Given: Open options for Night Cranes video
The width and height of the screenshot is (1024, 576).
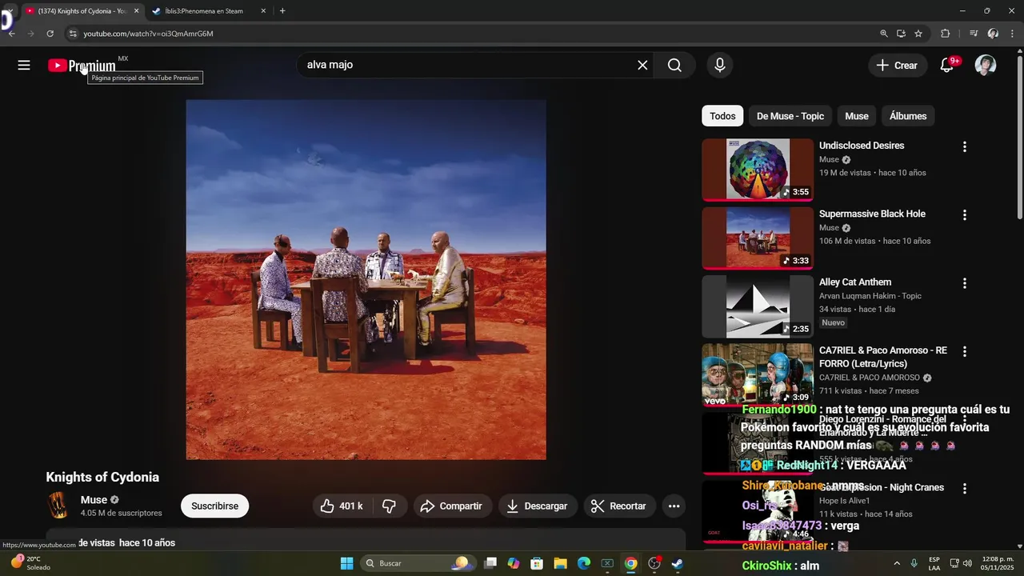Looking at the screenshot, I should pyautogui.click(x=965, y=488).
